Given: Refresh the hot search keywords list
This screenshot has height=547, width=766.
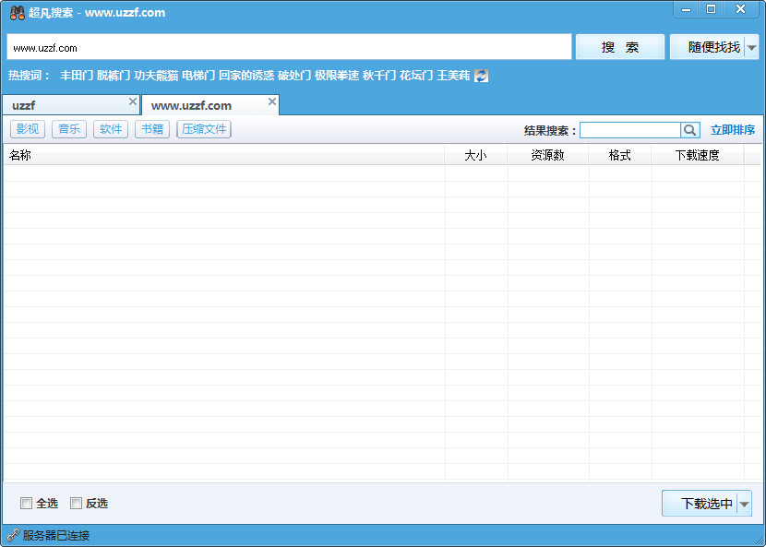Looking at the screenshot, I should tap(481, 76).
